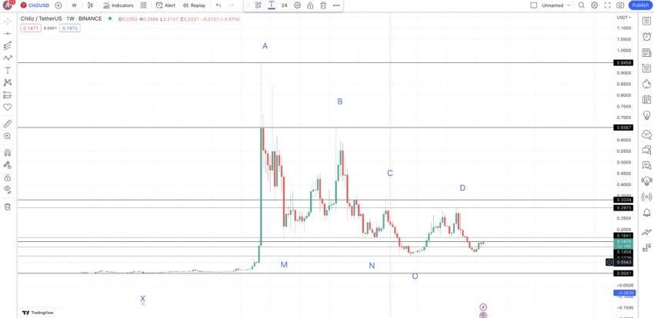Click the Publish button
Screen dimensions: 654x318
(640, 5)
